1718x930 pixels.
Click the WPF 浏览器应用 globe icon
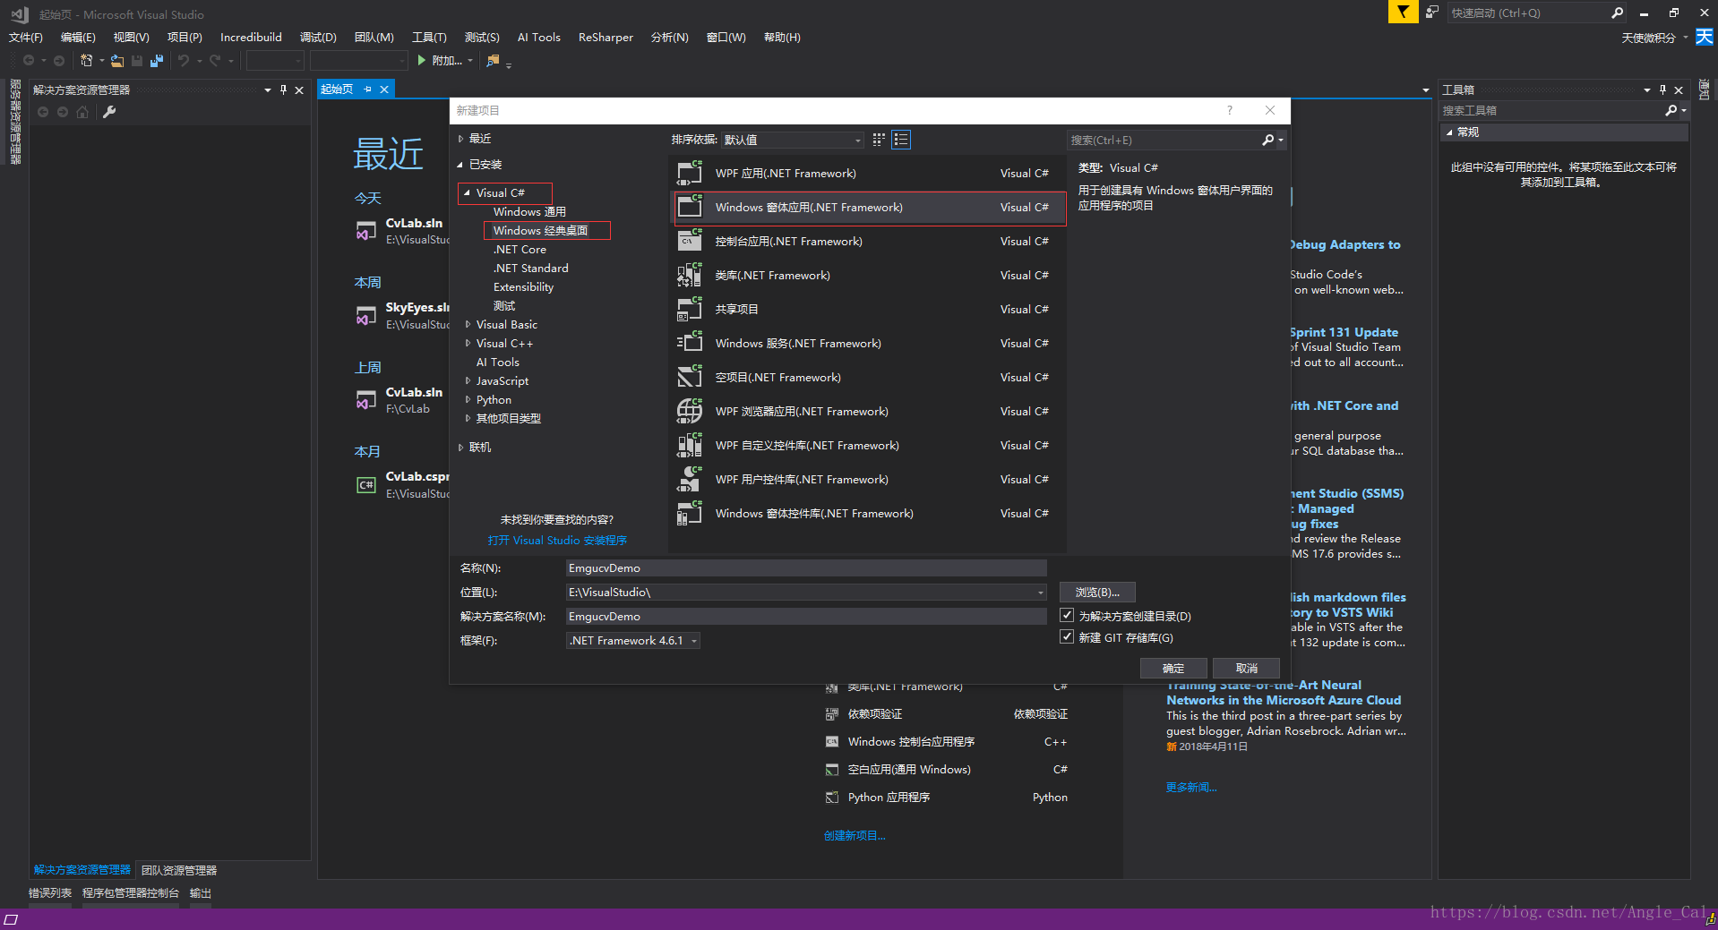690,411
